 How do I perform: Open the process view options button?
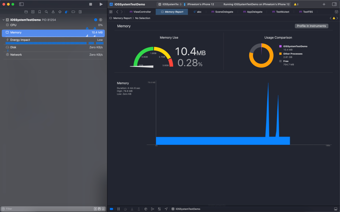coord(101,20)
